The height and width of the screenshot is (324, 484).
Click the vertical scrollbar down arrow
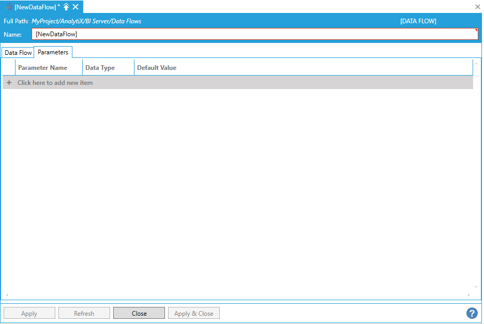[x=476, y=287]
